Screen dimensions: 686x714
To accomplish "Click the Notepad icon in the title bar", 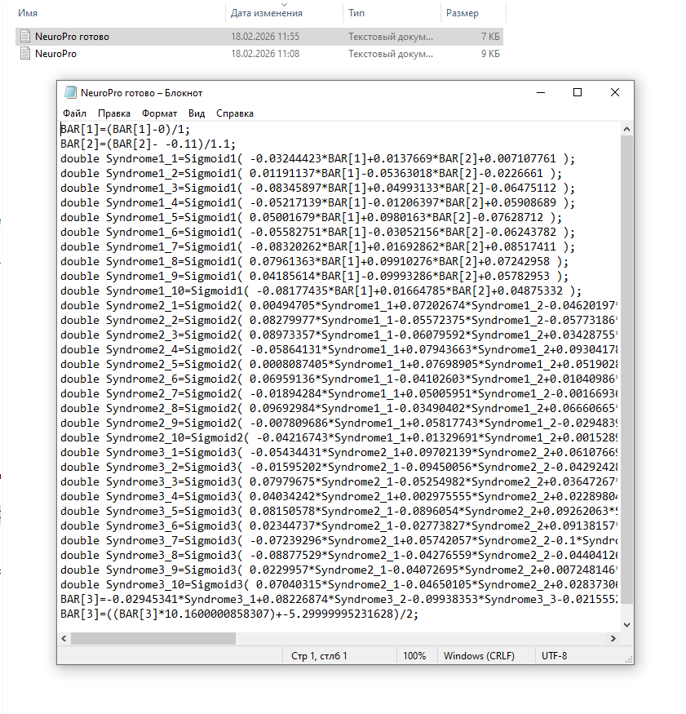I will (x=73, y=92).
